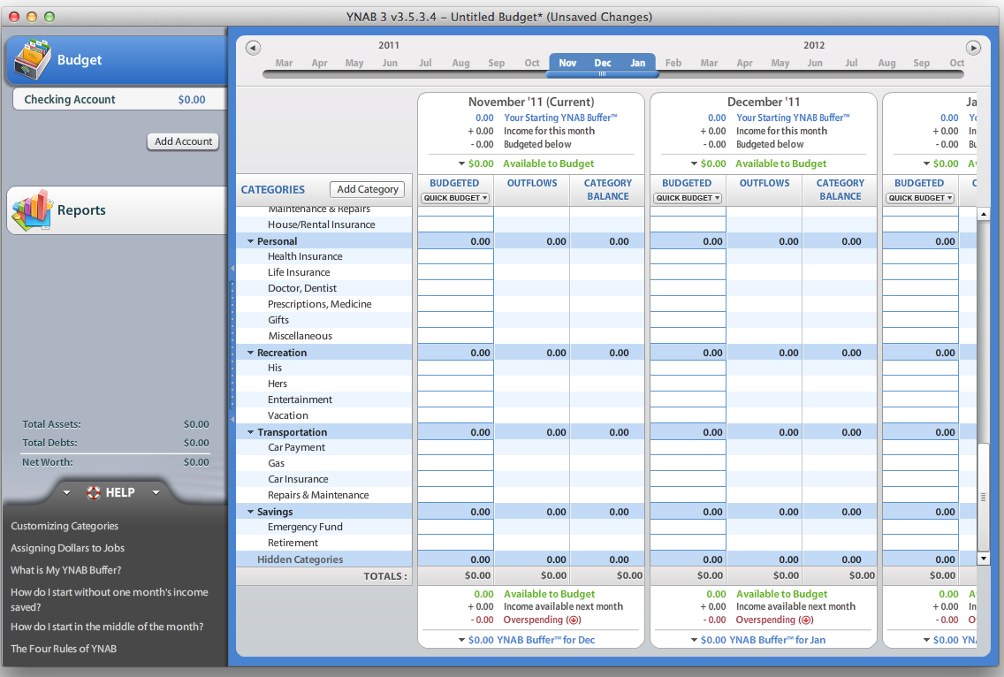Collapse the Personal category group
This screenshot has height=677, width=1004.
pos(250,241)
